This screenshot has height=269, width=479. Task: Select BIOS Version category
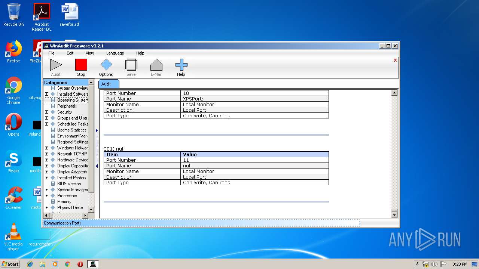click(69, 184)
